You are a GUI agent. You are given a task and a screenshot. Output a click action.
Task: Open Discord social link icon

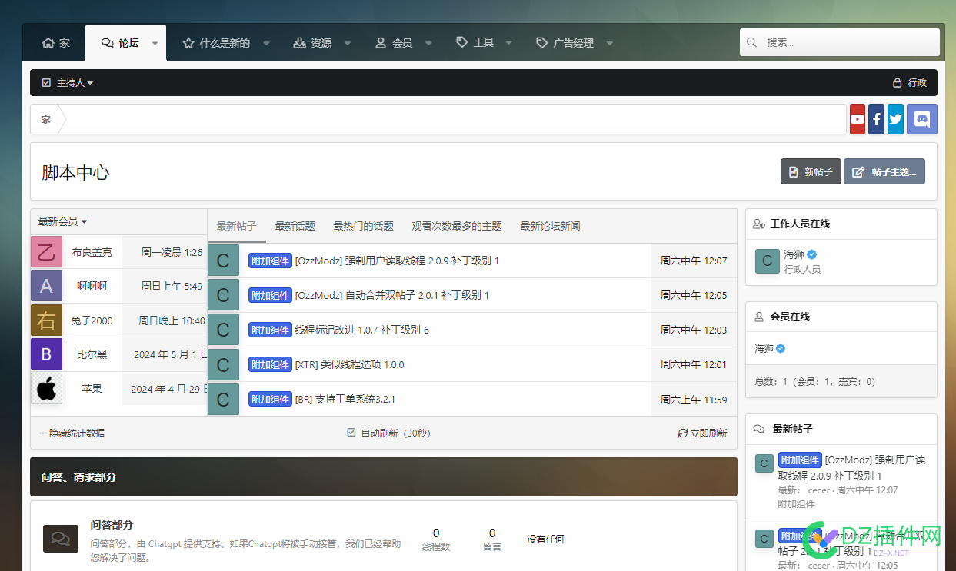922,119
